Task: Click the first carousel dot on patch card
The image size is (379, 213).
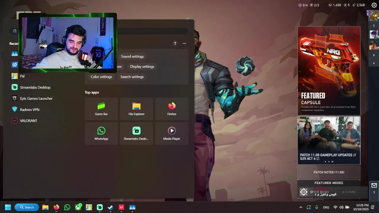Action: [x=325, y=162]
